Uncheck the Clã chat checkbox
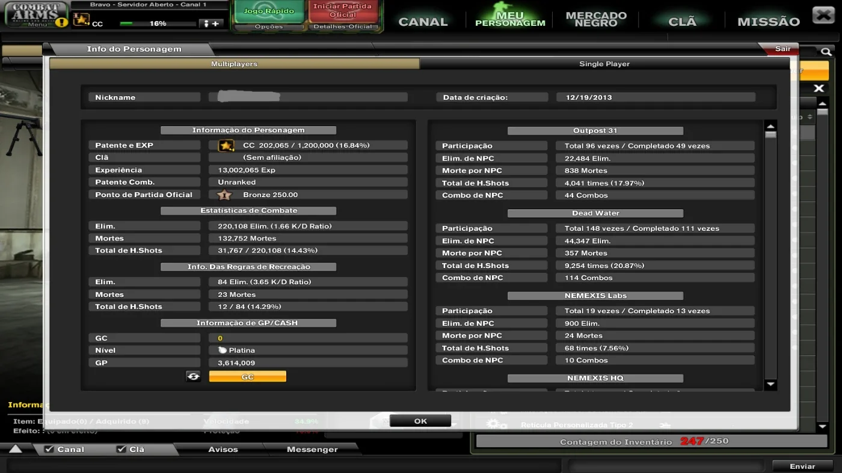Viewport: 842px width, 473px height. (x=121, y=449)
